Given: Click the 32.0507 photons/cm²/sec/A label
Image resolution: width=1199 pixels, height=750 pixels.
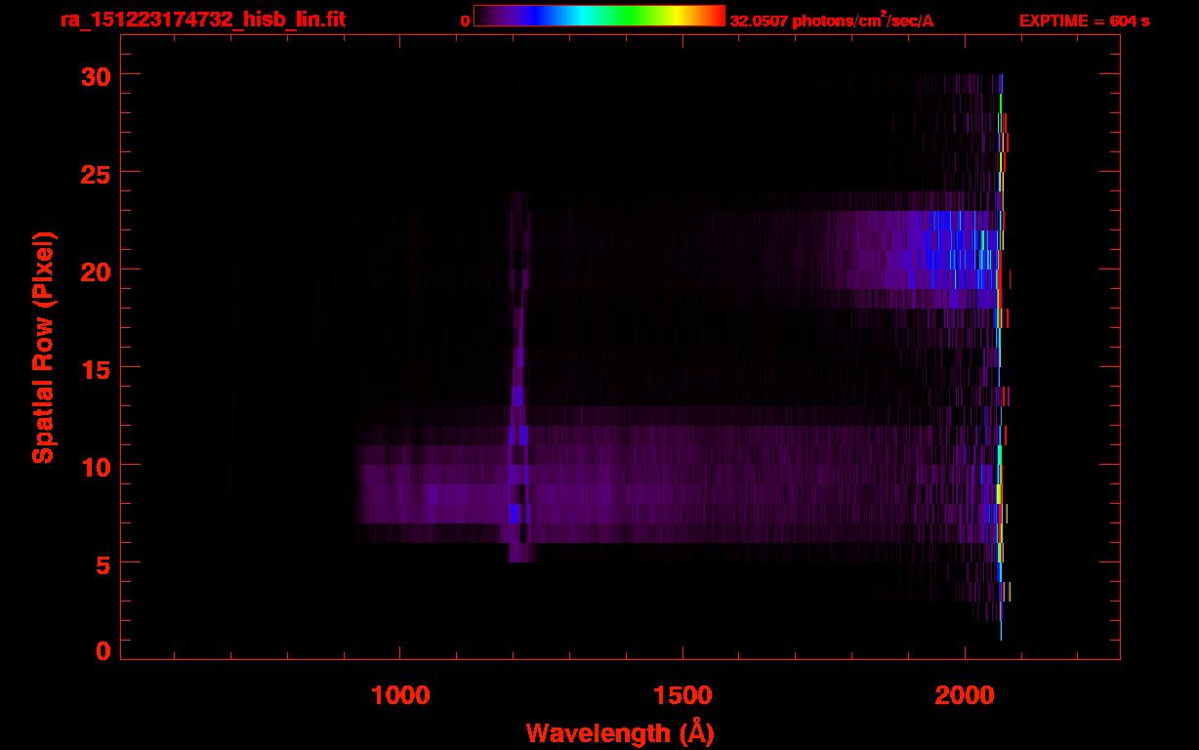Looking at the screenshot, I should 832,21.
